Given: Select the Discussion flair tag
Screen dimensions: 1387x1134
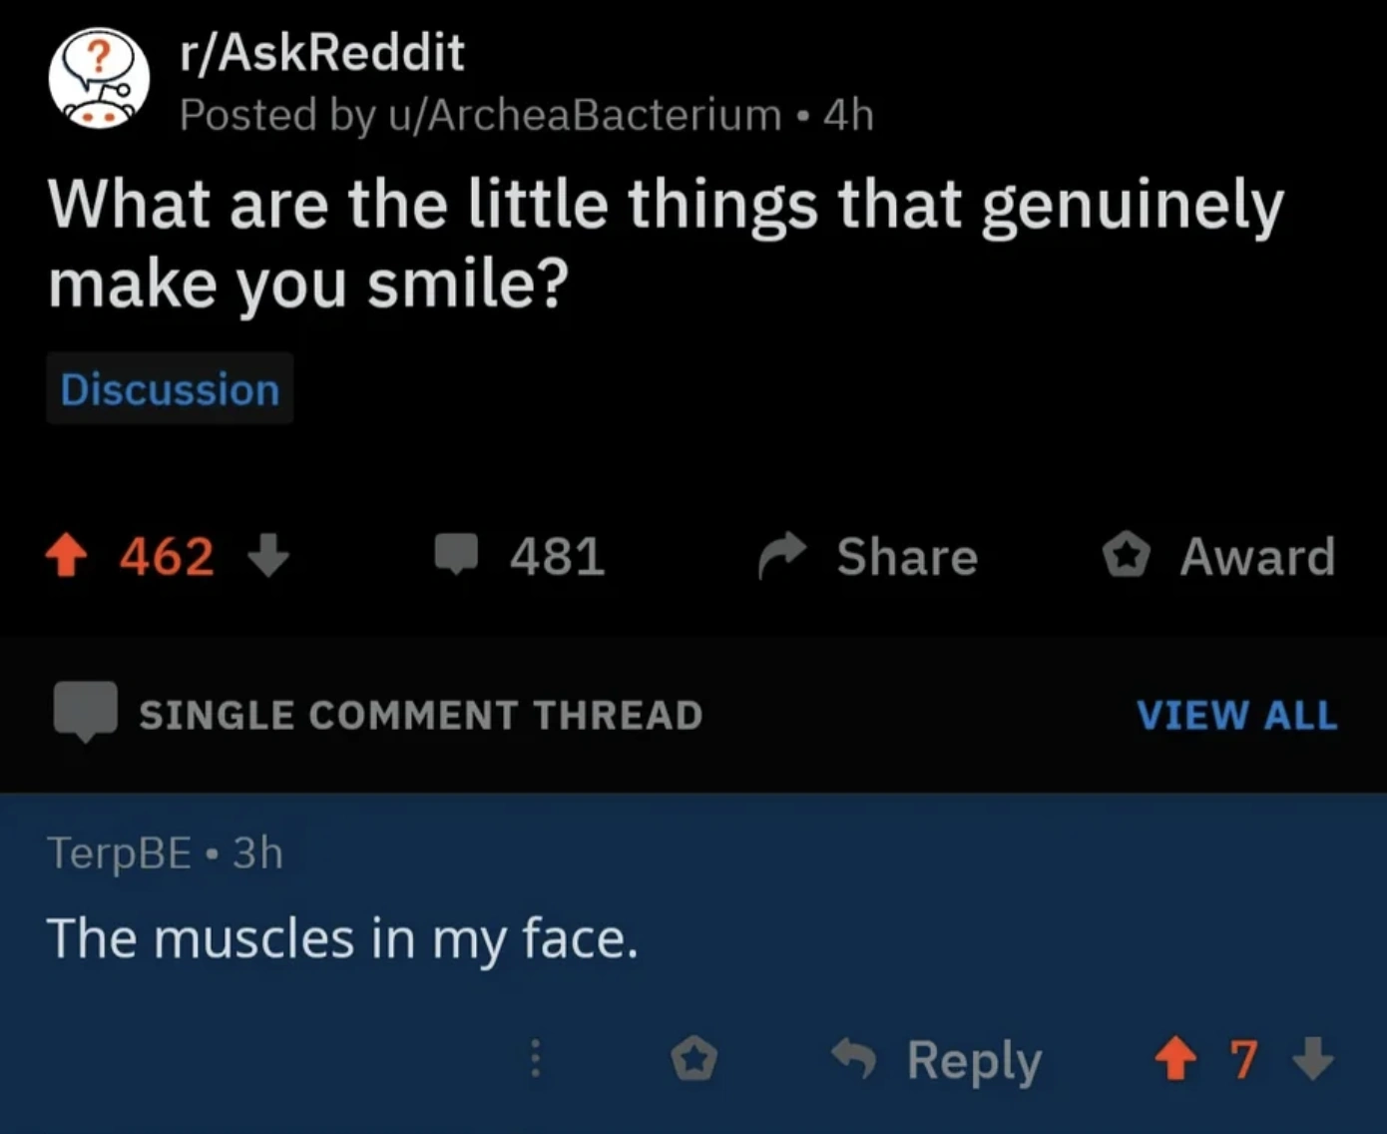Looking at the screenshot, I should (170, 389).
